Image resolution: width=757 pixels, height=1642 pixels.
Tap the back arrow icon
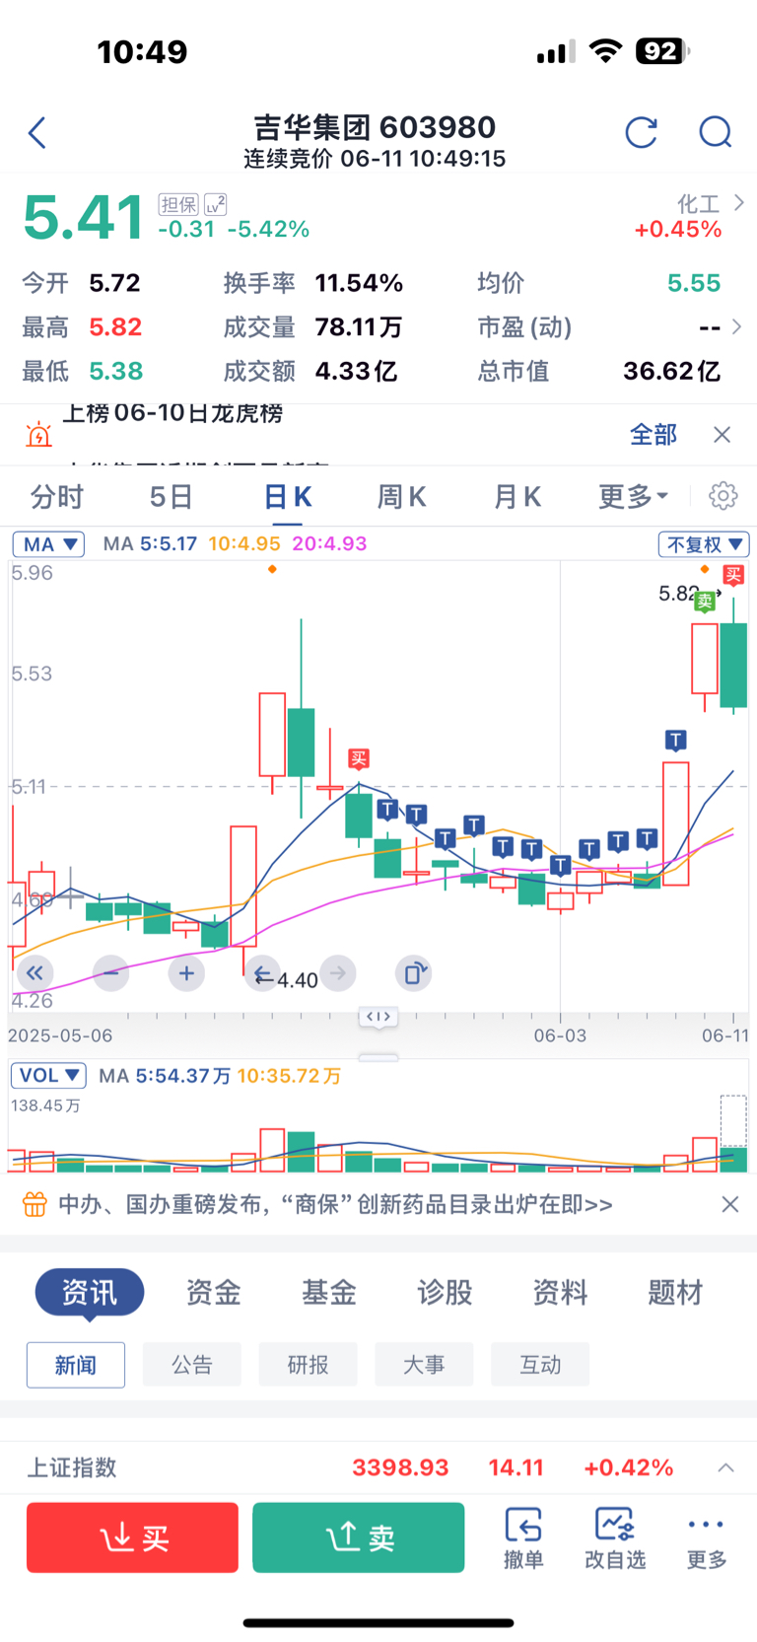[37, 132]
